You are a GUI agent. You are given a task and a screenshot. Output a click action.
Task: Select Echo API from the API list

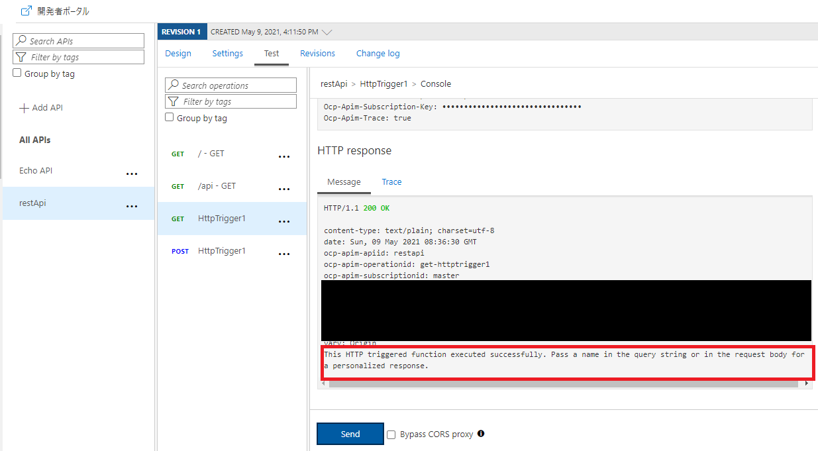click(x=36, y=171)
